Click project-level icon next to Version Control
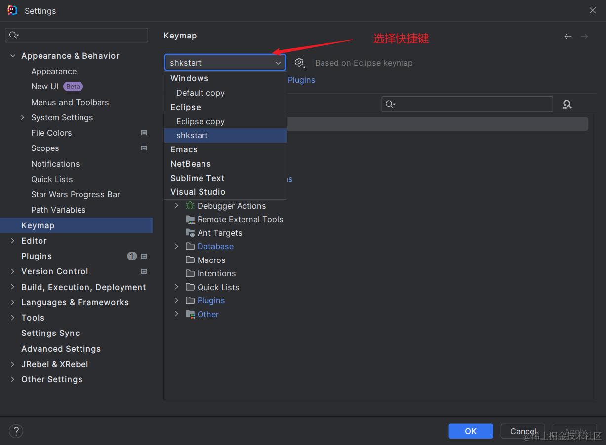Image resolution: width=606 pixels, height=445 pixels. pos(144,271)
